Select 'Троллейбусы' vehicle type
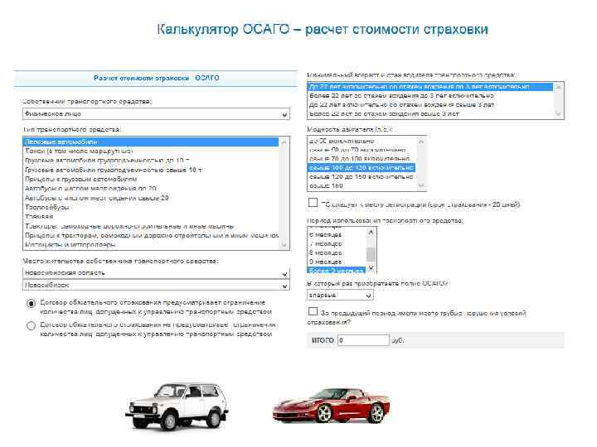597x447 pixels. point(151,207)
